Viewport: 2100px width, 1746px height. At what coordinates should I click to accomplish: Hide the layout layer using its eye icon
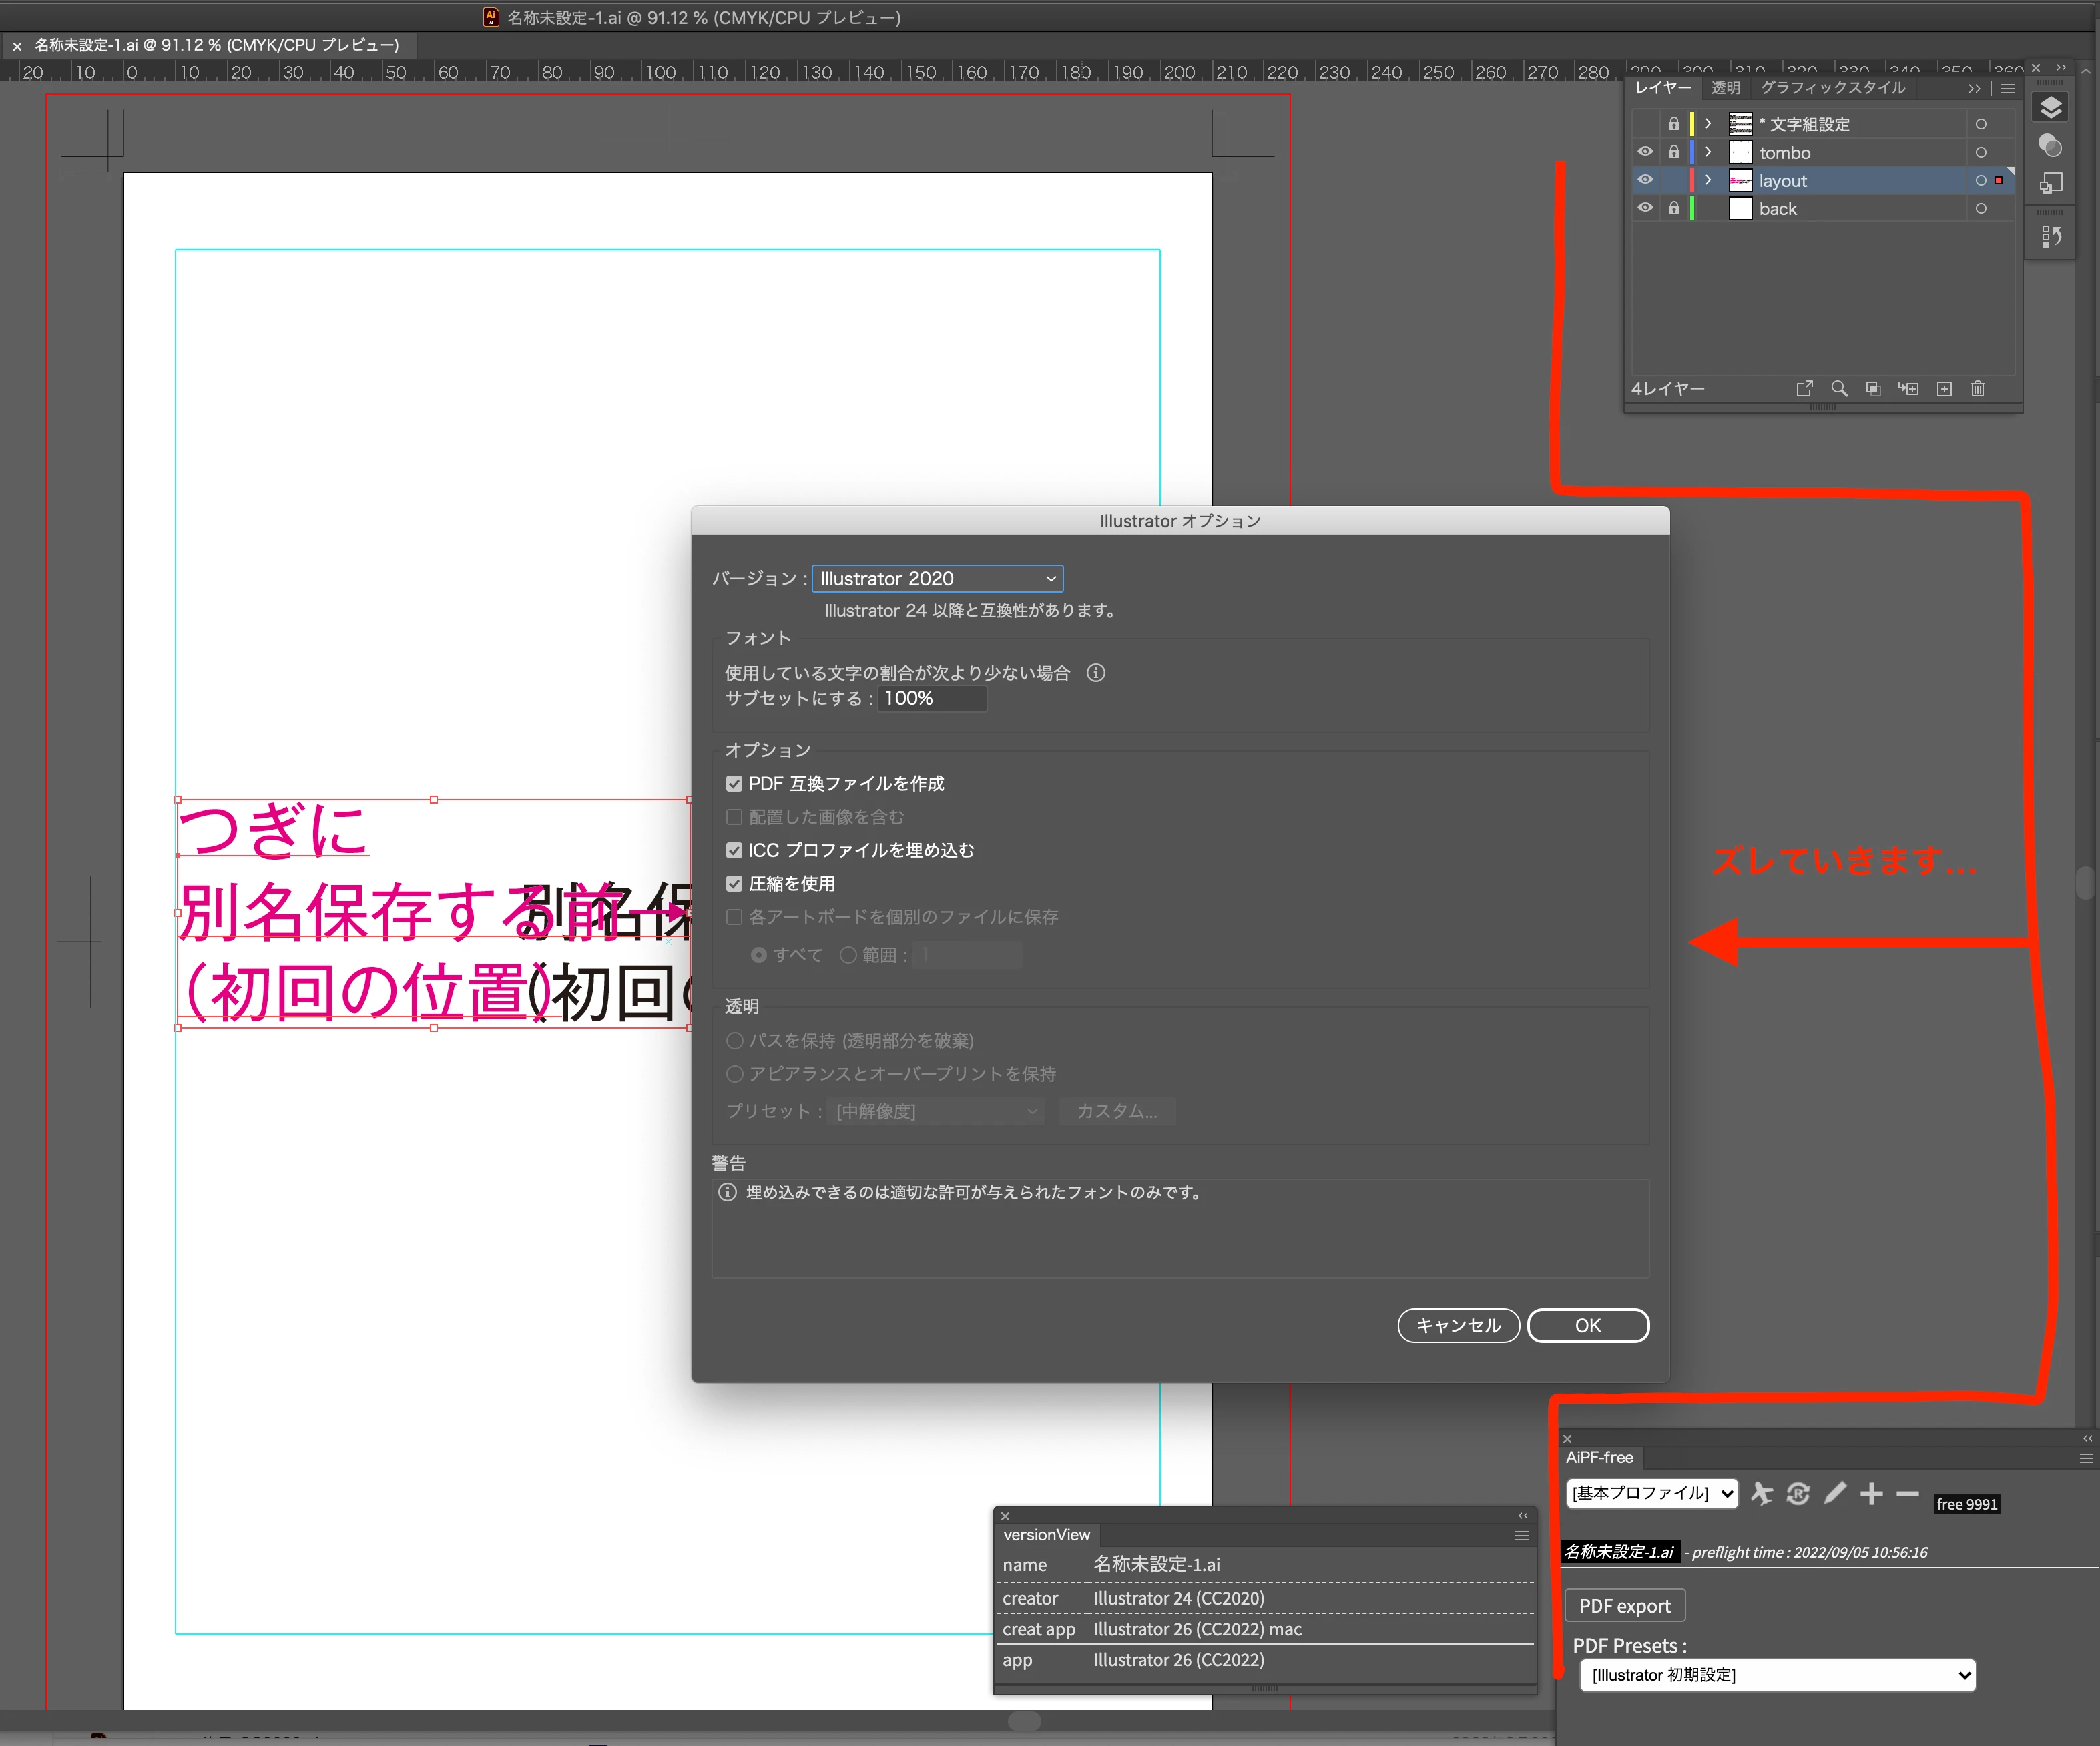[1644, 180]
